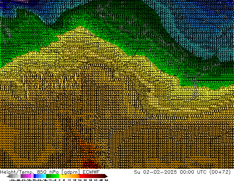
Task: Click the "54" legend label at right end
Action: tap(106, 180)
